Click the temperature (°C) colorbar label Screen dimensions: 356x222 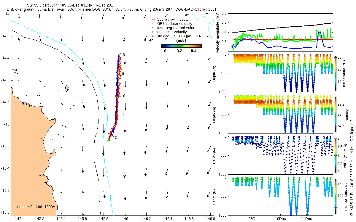(x=344, y=73)
